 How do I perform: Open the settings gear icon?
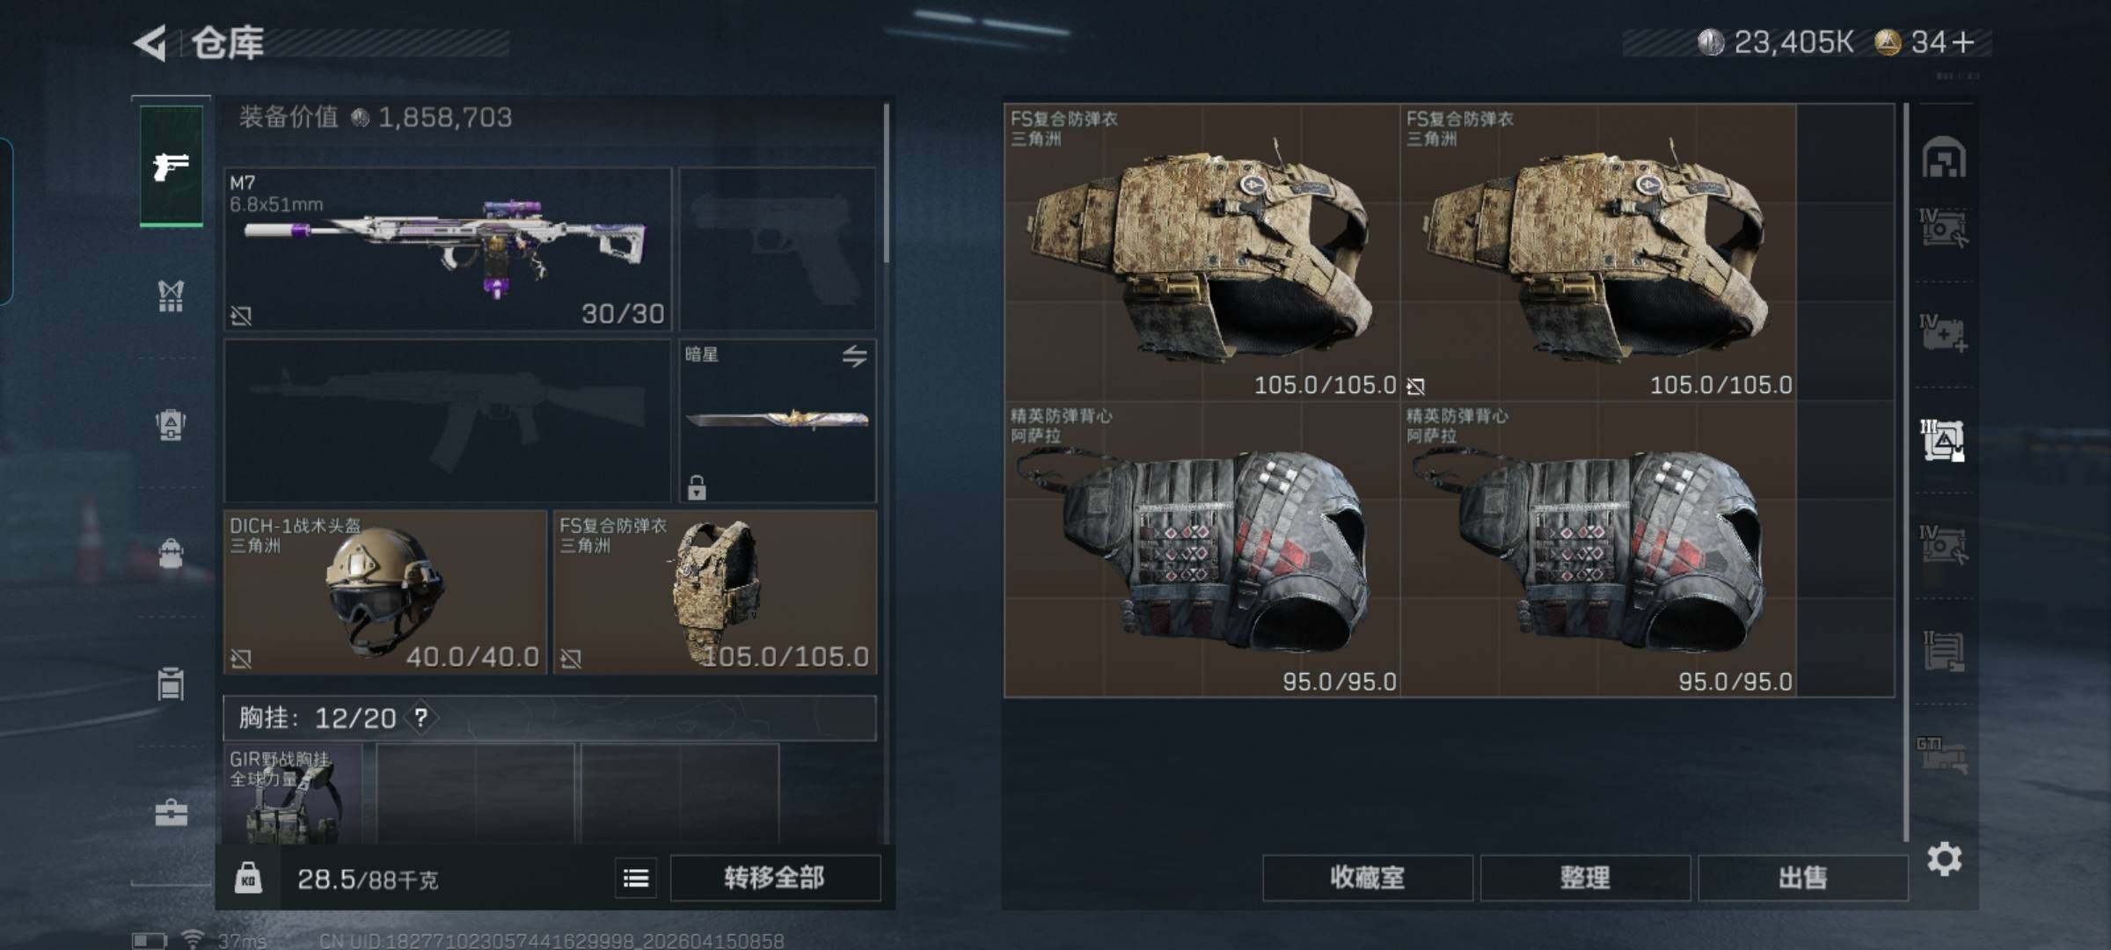[1944, 859]
